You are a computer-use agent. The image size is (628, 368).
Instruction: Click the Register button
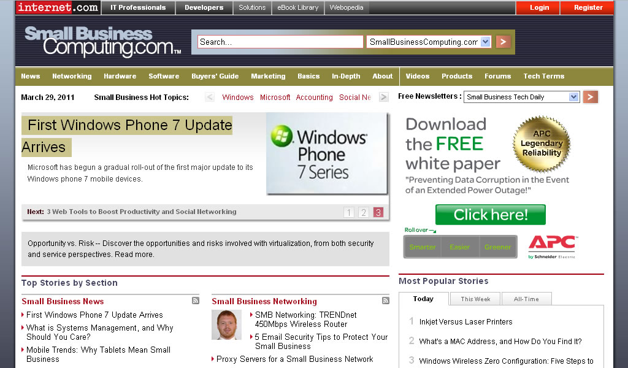click(x=588, y=7)
